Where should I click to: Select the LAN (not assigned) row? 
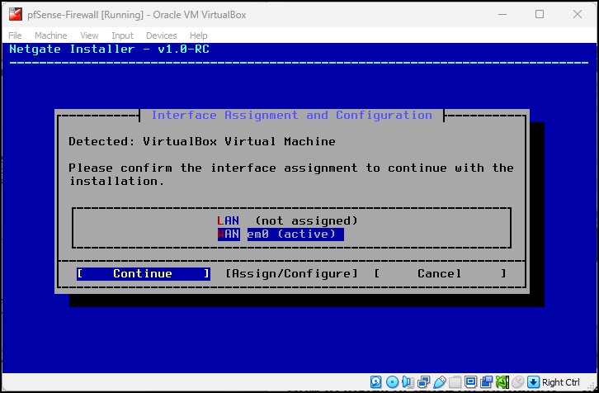[x=287, y=220]
